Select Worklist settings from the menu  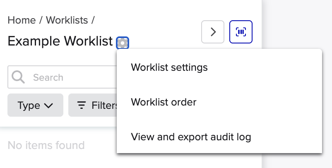click(169, 67)
